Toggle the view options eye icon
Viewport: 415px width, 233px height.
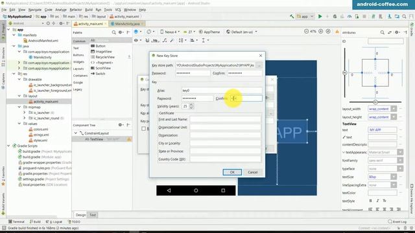pos(137,40)
